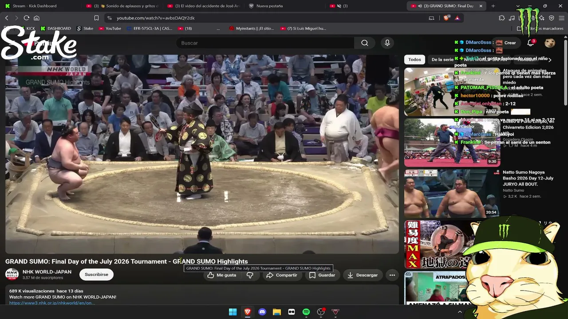Open more video actions ellipsis menu

pos(392,275)
